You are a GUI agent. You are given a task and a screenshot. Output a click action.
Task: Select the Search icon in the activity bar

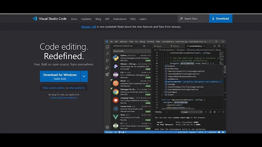pyautogui.click(x=107, y=53)
